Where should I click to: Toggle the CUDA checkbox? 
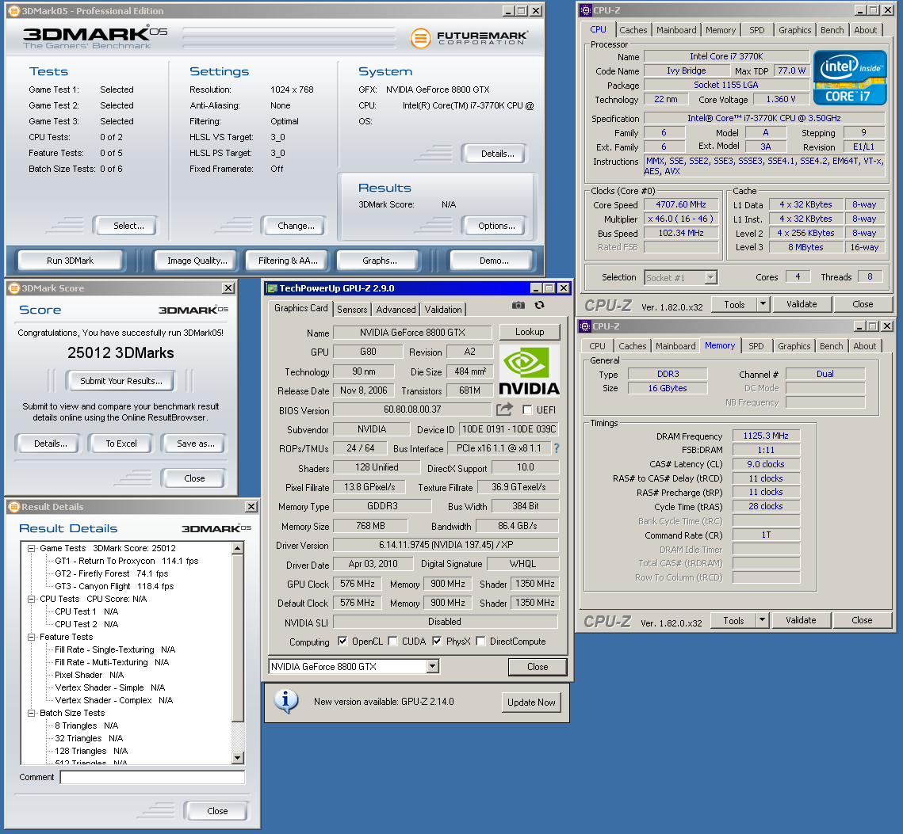[x=394, y=642]
